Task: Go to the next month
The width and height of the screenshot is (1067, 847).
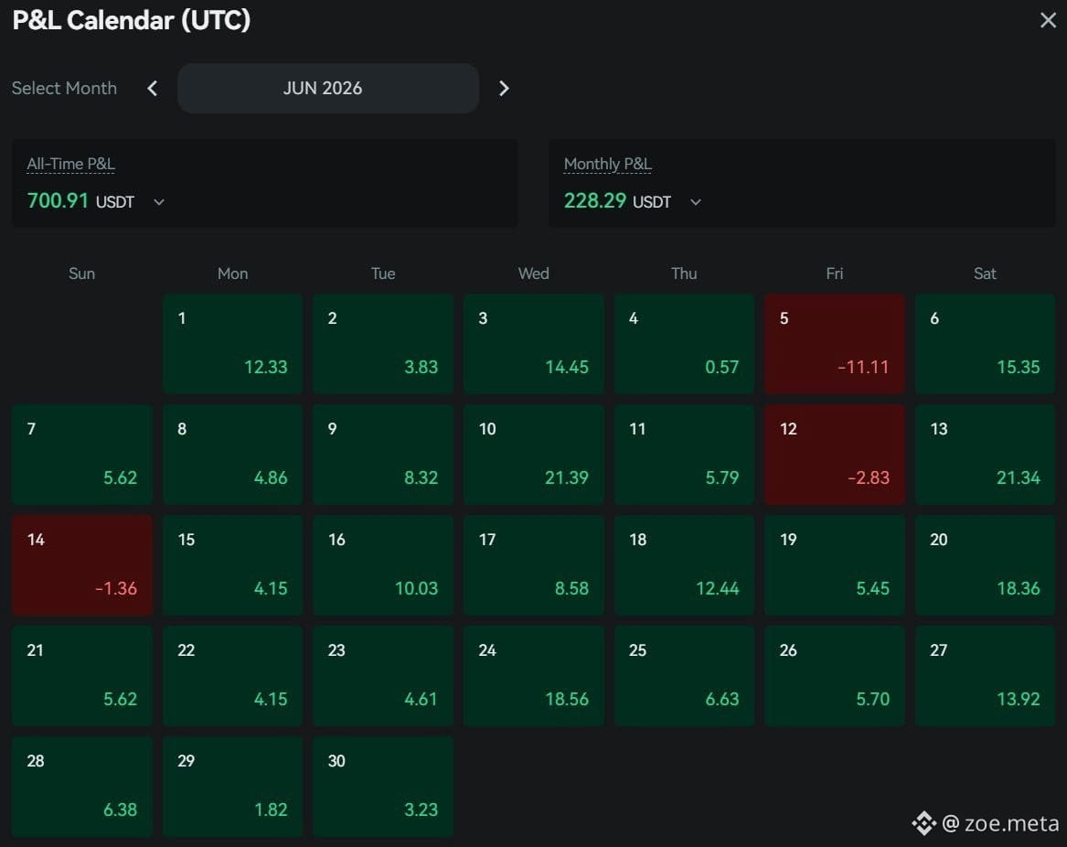Action: pyautogui.click(x=504, y=89)
